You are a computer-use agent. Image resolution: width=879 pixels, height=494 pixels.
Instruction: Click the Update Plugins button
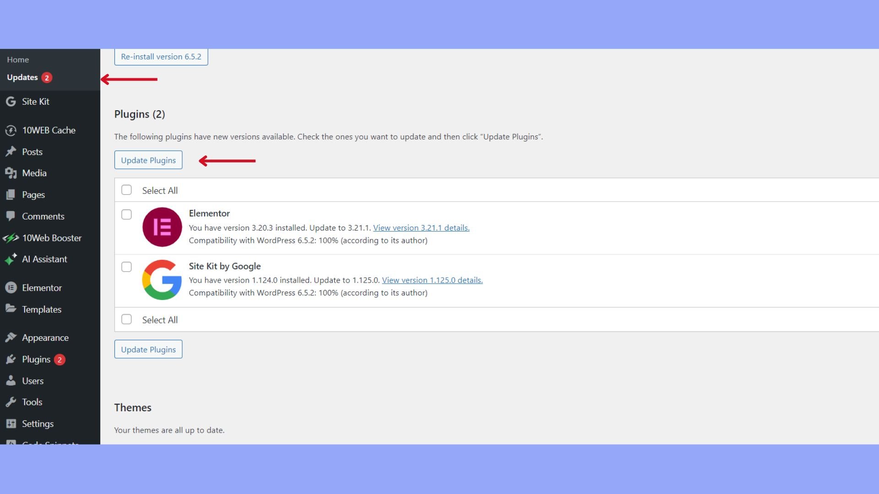tap(148, 160)
